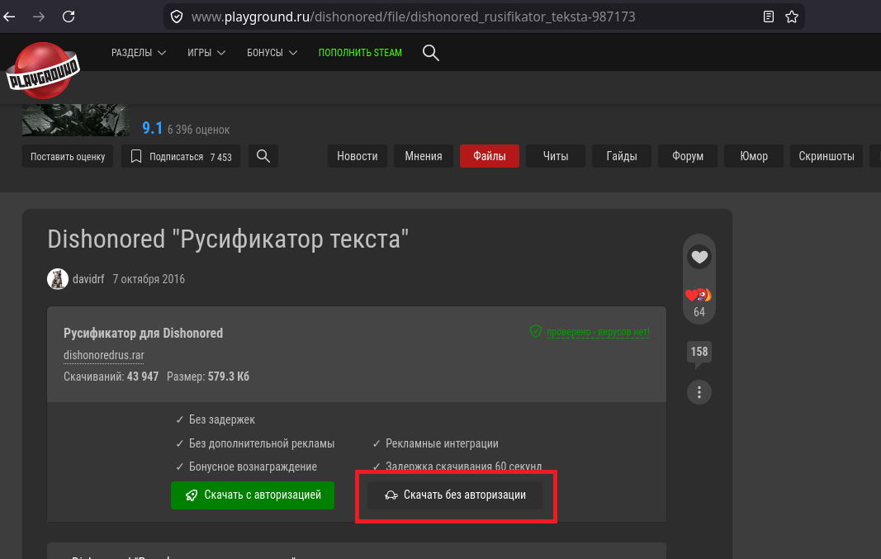Click the Dishonored game cover thumbnail
Viewport: 881px width, 559px height.
76,120
